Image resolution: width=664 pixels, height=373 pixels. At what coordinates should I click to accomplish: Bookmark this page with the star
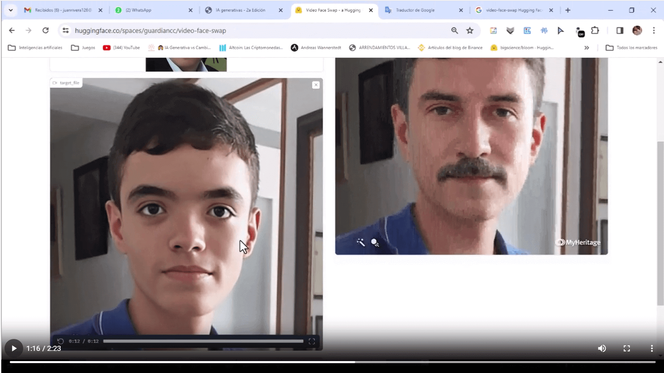coord(470,31)
